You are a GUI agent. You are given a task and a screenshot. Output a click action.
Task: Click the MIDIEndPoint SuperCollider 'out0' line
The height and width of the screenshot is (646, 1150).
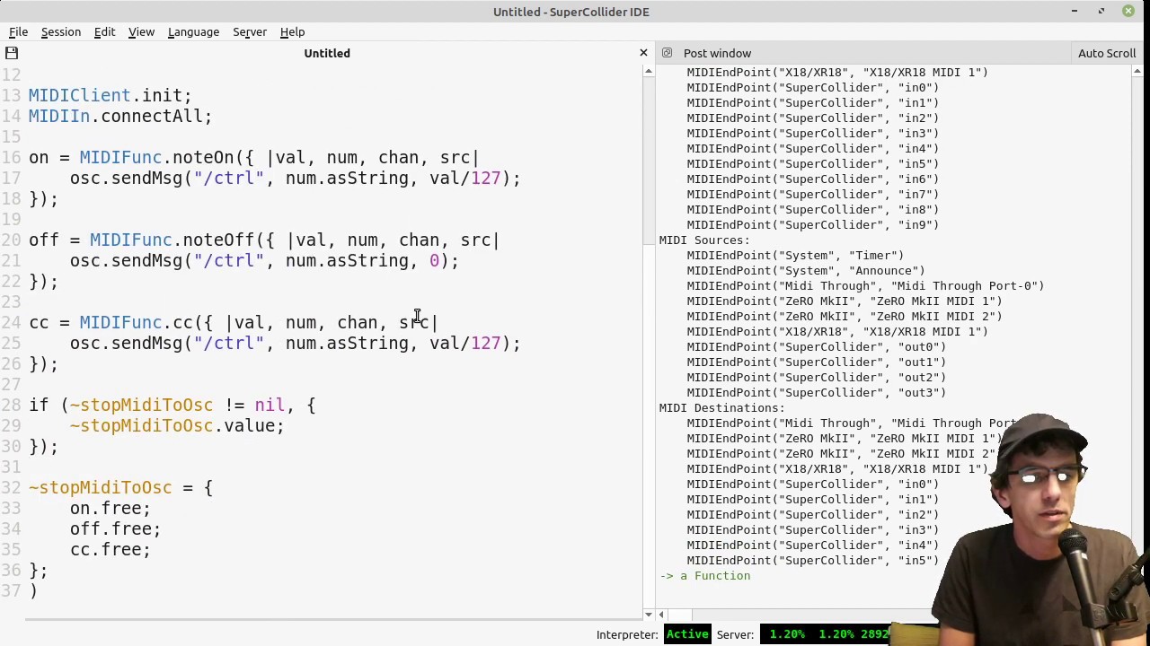(817, 346)
